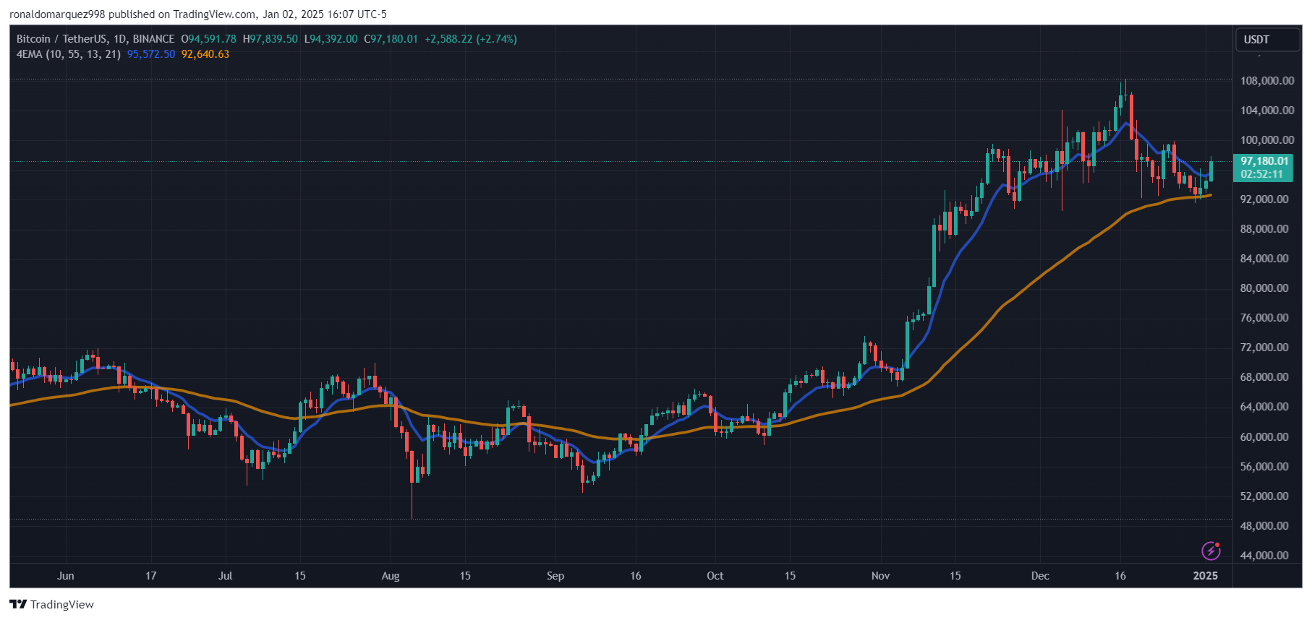Click the Oct label on time axis

pyautogui.click(x=715, y=576)
